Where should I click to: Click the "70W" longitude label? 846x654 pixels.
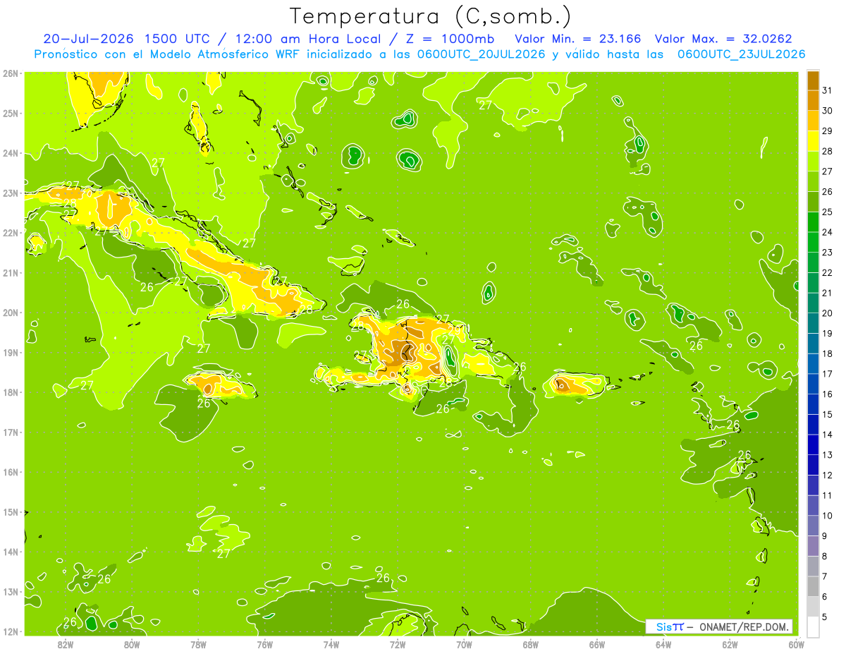[x=464, y=644]
